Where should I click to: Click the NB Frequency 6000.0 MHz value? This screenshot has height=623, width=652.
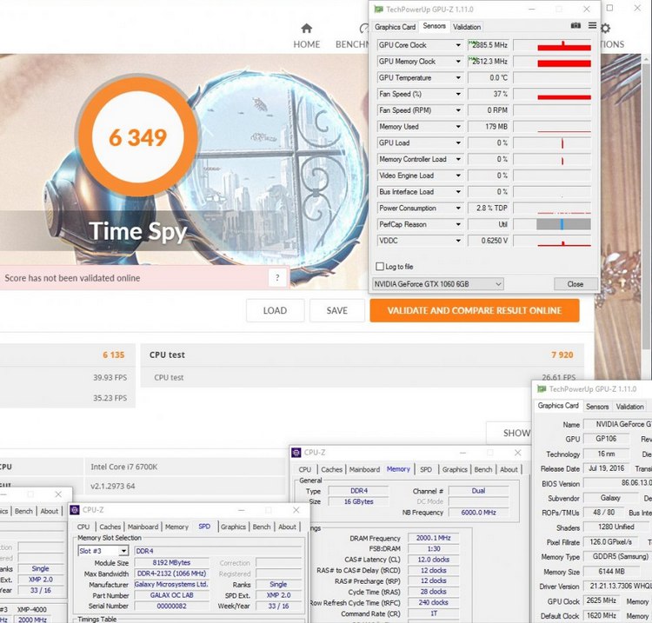(x=478, y=513)
